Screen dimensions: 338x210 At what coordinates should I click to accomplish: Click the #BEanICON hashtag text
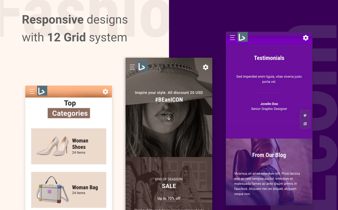tap(169, 100)
